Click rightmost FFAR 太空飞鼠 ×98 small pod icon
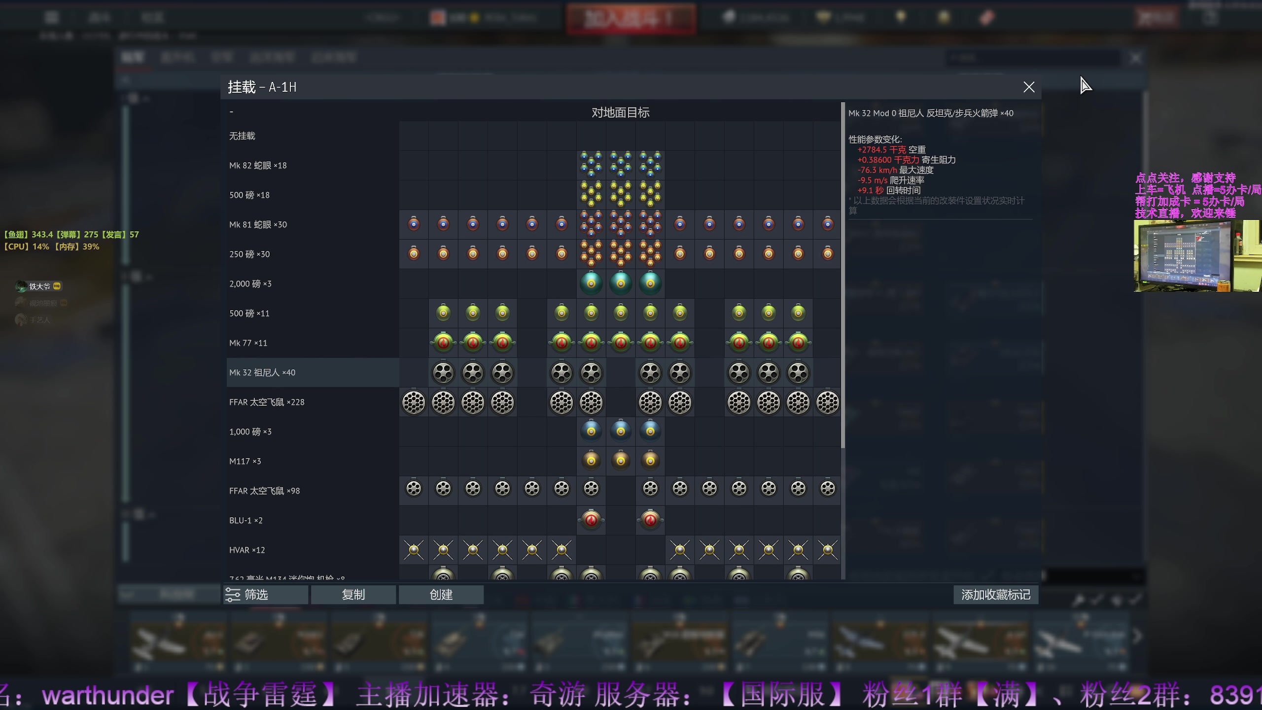 [828, 489]
